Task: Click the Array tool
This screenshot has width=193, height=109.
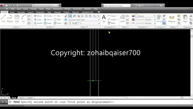Action: pos(58,23)
